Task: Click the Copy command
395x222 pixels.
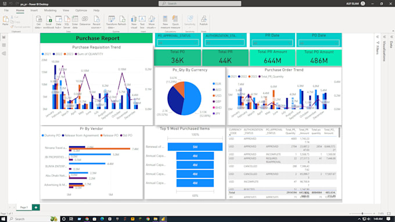Action: (x=15, y=22)
